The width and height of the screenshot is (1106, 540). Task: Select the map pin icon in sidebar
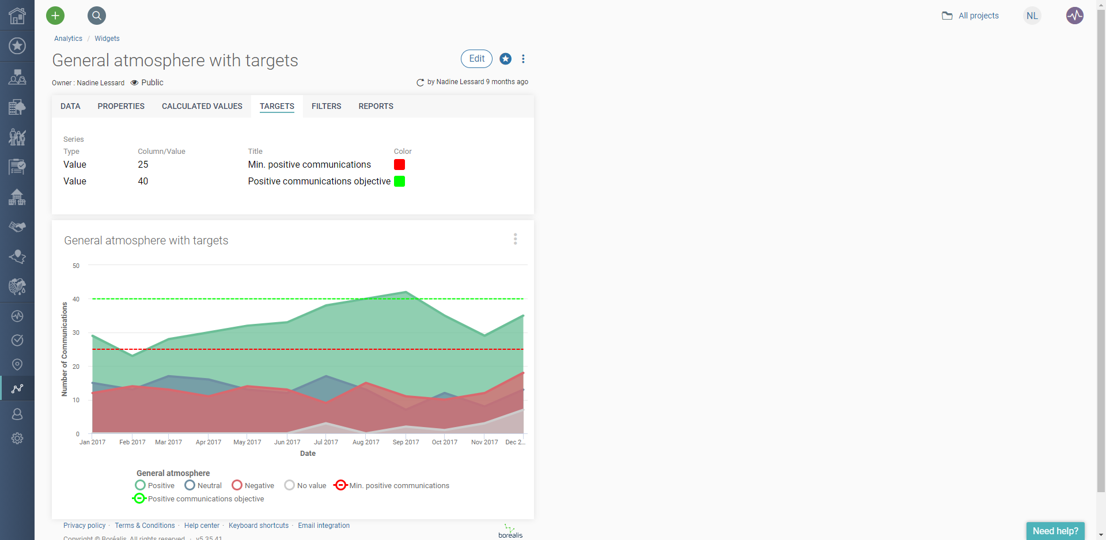click(17, 364)
